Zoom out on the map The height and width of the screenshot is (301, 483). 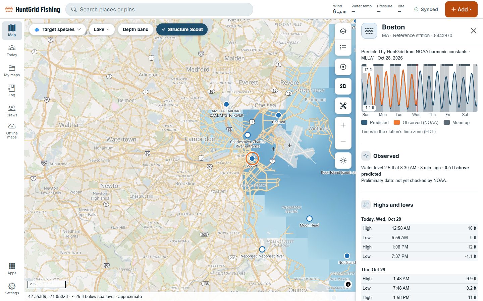343,141
